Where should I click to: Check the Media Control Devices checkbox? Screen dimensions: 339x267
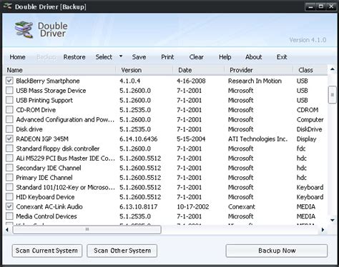click(9, 216)
